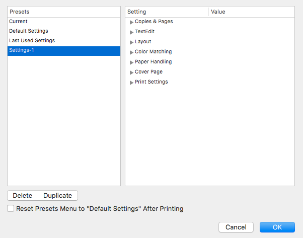303x238 pixels.
Task: Click the Presets list header
Action: (x=64, y=12)
